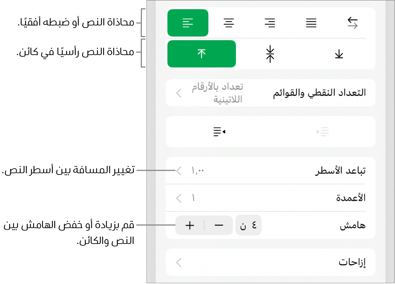395x284 pixels.
Task: Select left text alignment button
Action: (188, 23)
